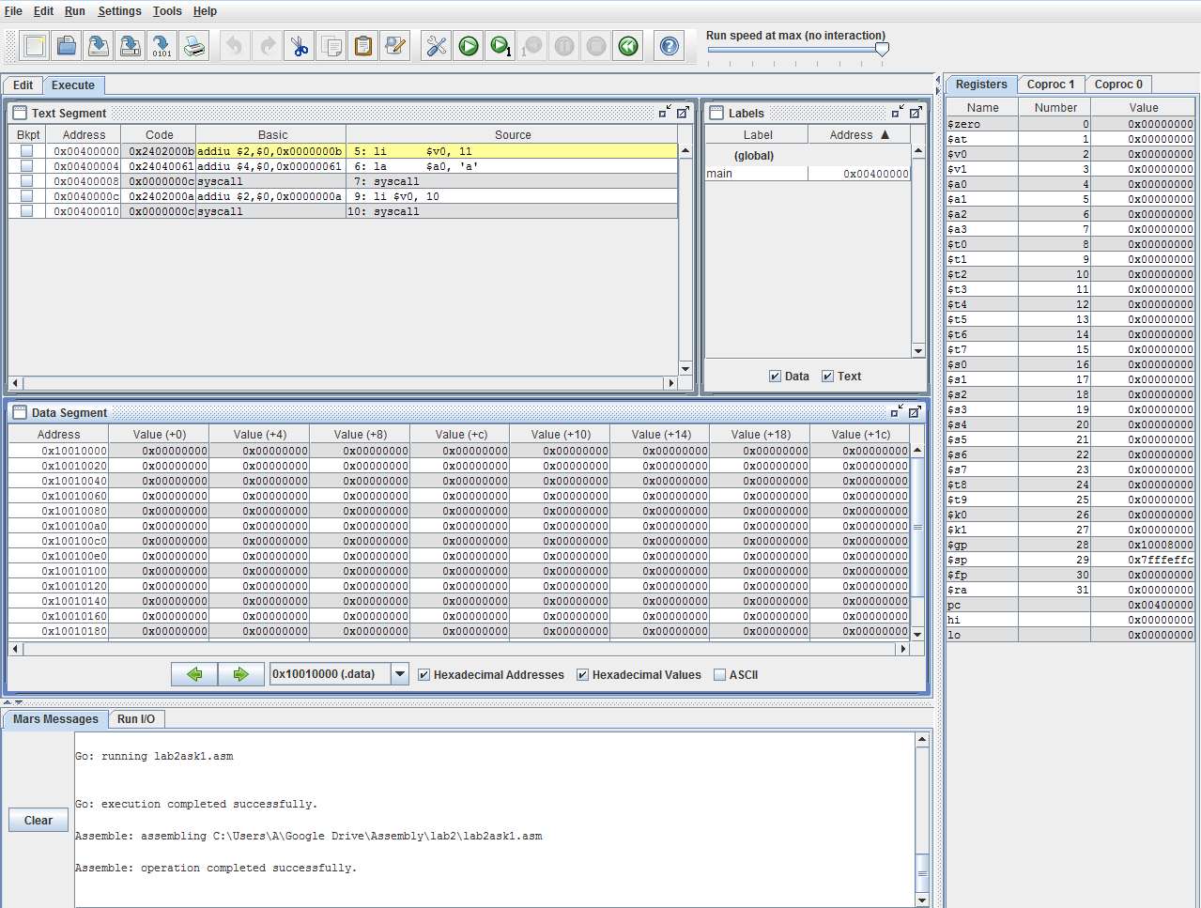Create a new file with the blank page icon
This screenshot has height=908, width=1201.
coord(35,46)
